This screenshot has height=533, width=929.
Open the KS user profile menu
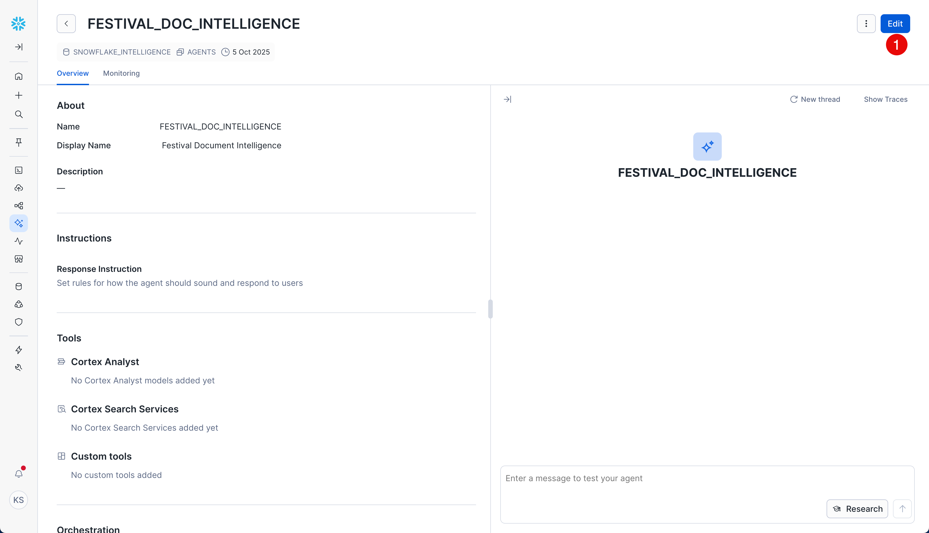click(x=19, y=500)
